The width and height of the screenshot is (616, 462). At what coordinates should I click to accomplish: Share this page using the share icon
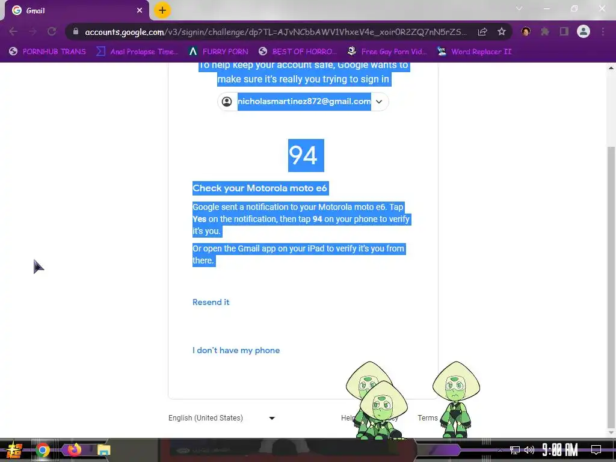482,32
